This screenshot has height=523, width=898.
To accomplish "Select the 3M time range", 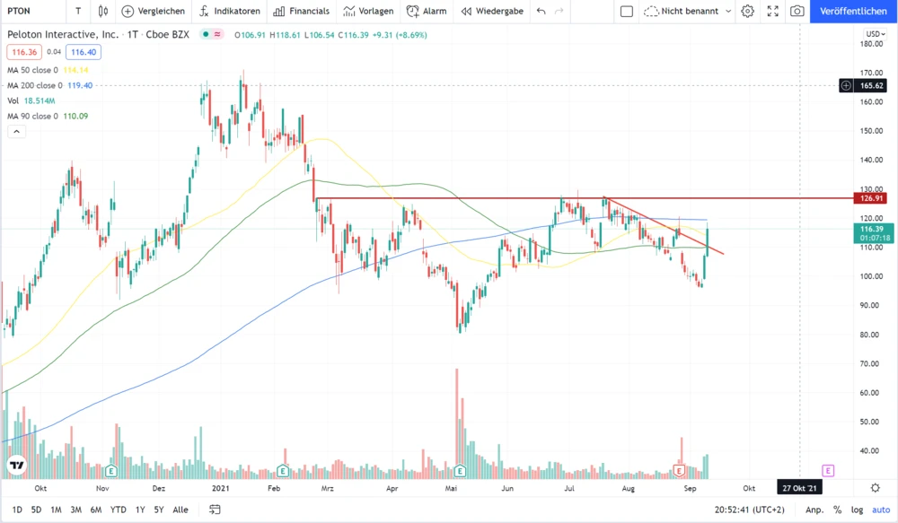I will coord(75,510).
